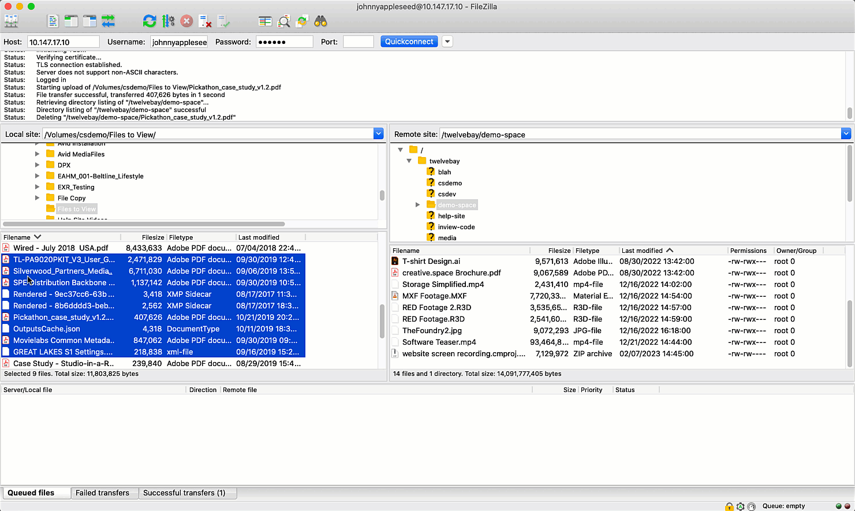This screenshot has height=511, width=855.
Task: Click the automatic transfer type gear icon
Action: tap(741, 506)
